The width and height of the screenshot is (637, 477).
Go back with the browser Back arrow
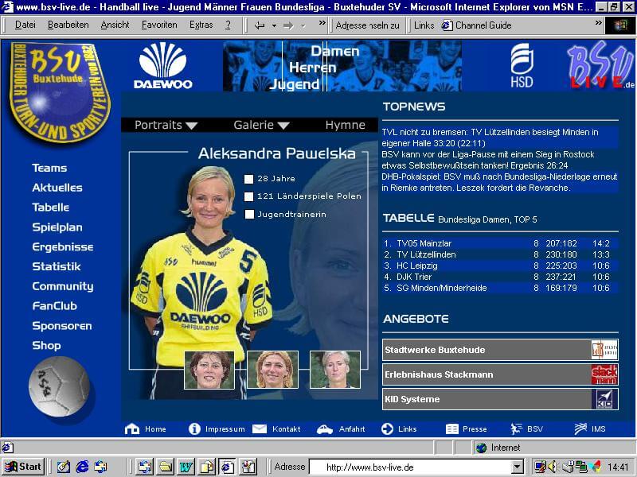[x=260, y=25]
